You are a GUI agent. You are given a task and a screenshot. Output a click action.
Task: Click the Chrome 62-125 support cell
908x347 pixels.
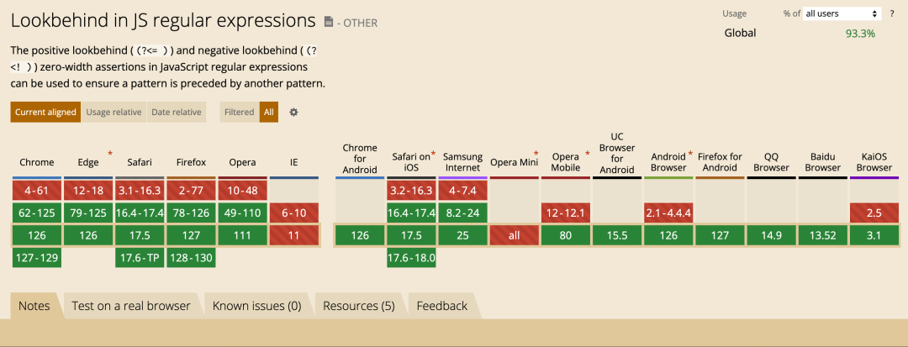click(37, 213)
